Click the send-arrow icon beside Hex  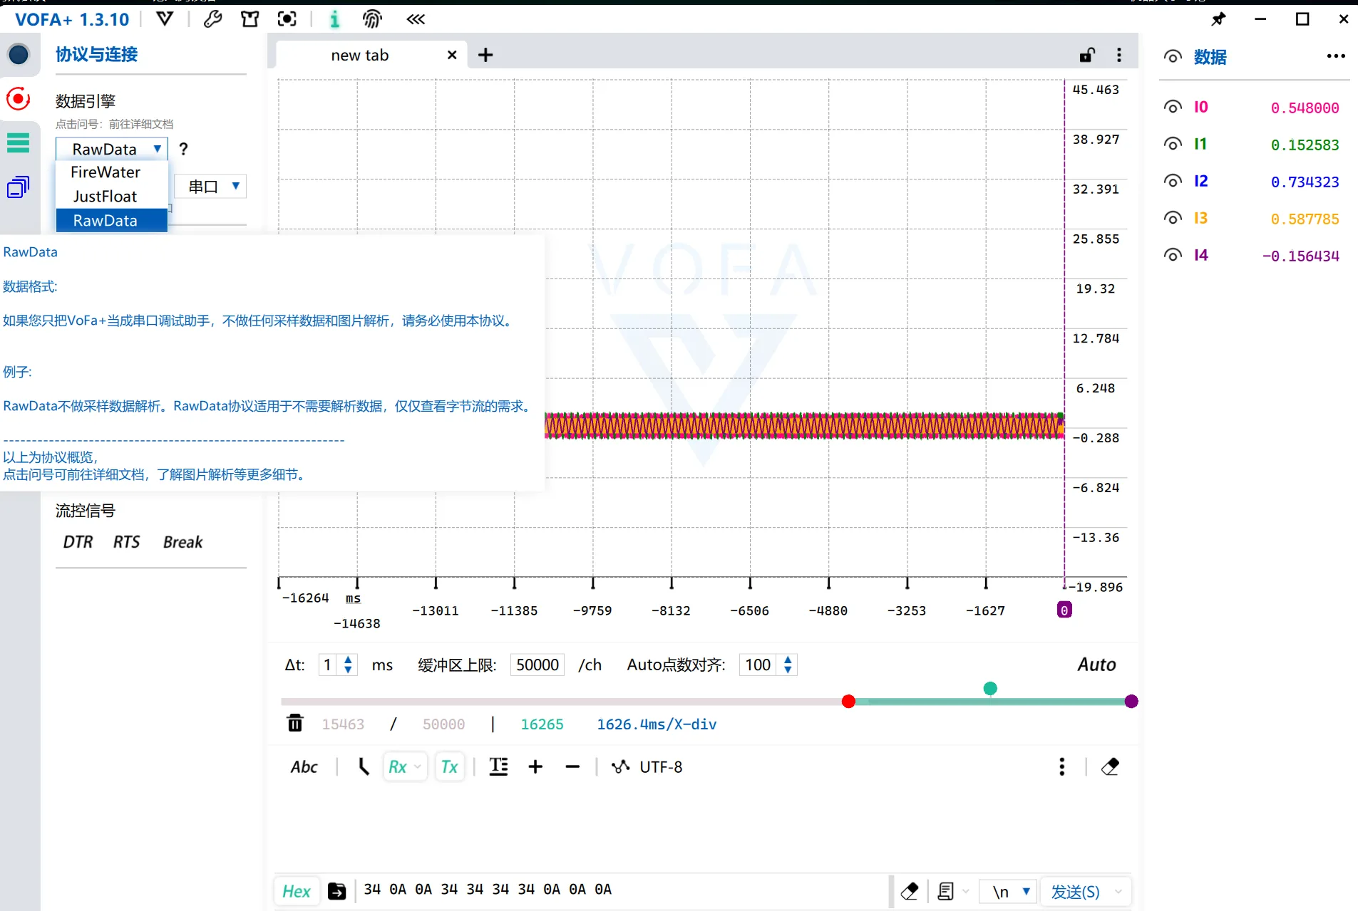337,891
